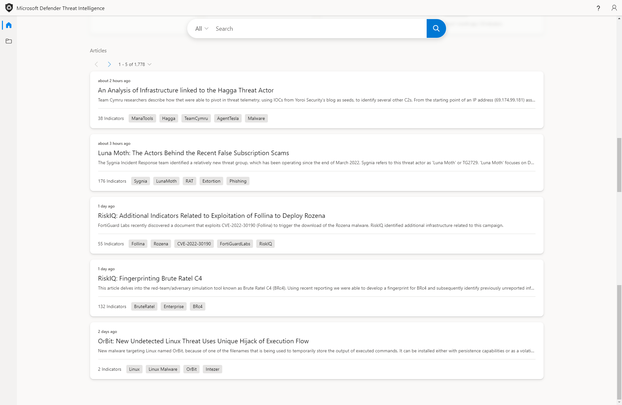Select the TeamCymru tag
Image resolution: width=622 pixels, height=405 pixels.
[196, 118]
